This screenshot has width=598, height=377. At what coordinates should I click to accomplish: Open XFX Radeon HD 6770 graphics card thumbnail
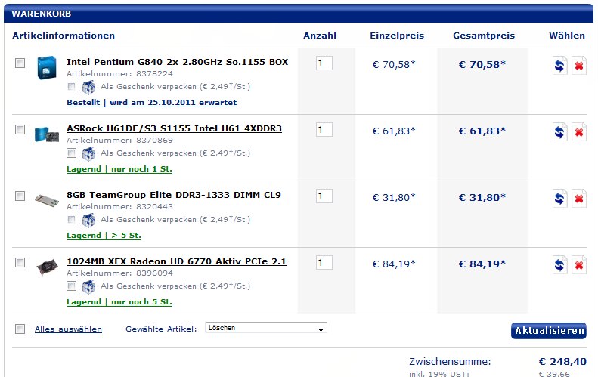47,267
